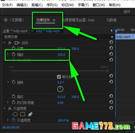
Task: Select the bdjy * bdjy.mp4 sequence clip
Action: [x=48, y=31]
